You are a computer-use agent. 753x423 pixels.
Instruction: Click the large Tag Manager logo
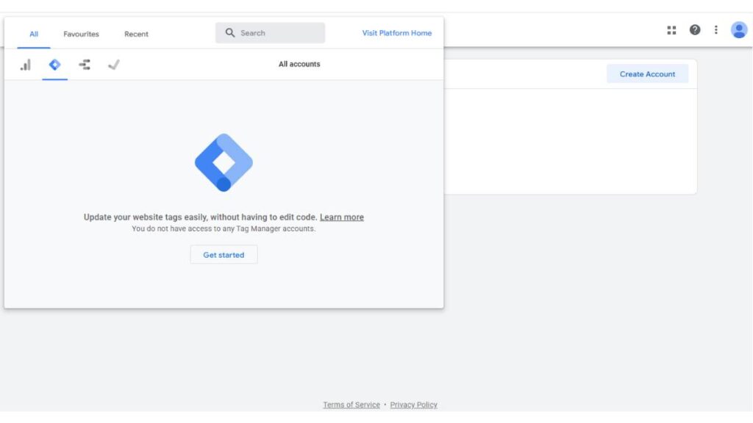[x=224, y=162]
